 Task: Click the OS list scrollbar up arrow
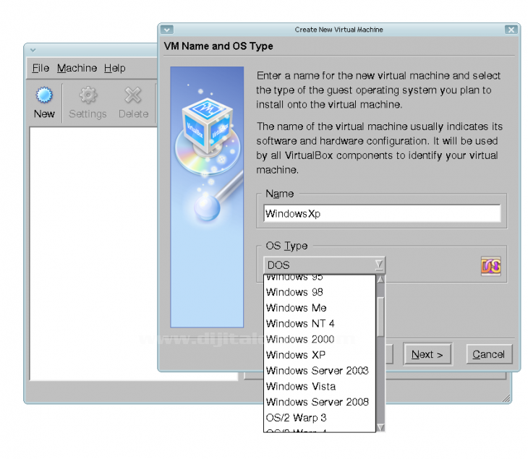(380, 279)
